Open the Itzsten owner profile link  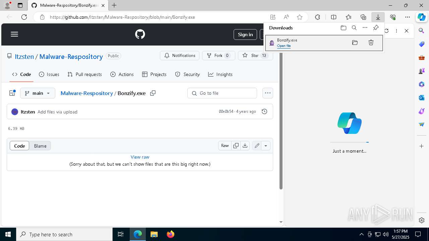coord(24,57)
